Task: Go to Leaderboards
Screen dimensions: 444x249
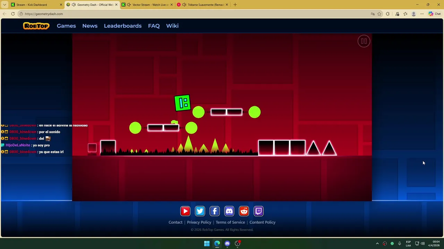Action: [x=123, y=26]
